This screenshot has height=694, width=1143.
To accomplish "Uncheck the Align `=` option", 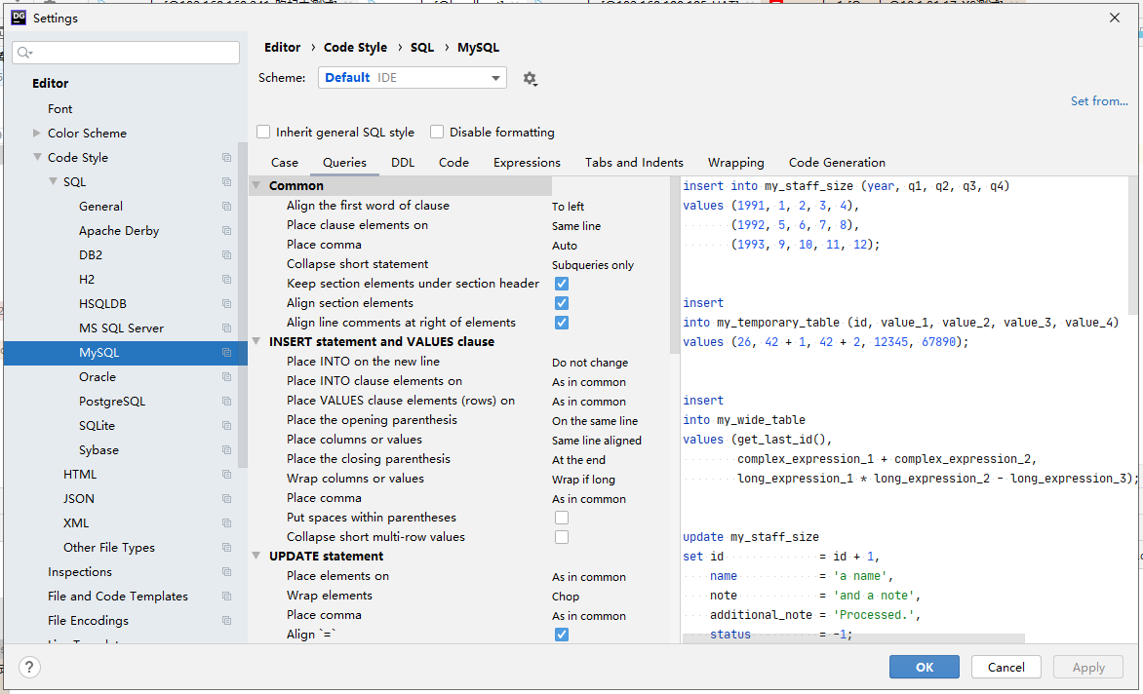I will pyautogui.click(x=562, y=635).
